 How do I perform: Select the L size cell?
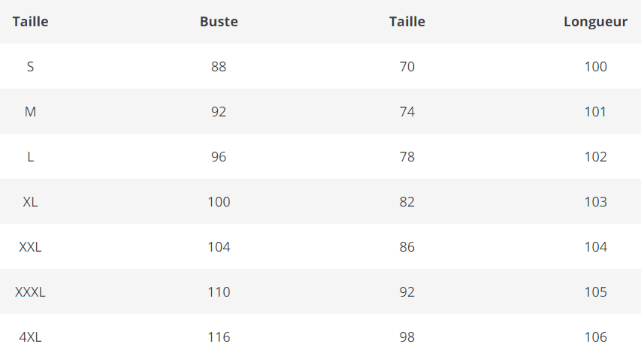(30, 157)
